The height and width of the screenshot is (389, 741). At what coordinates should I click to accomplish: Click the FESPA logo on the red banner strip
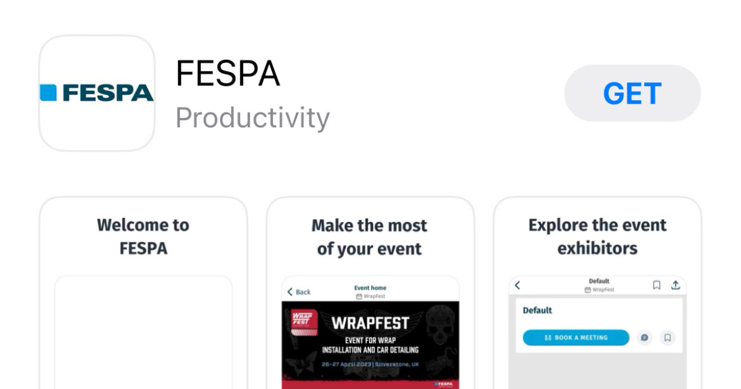(445, 384)
